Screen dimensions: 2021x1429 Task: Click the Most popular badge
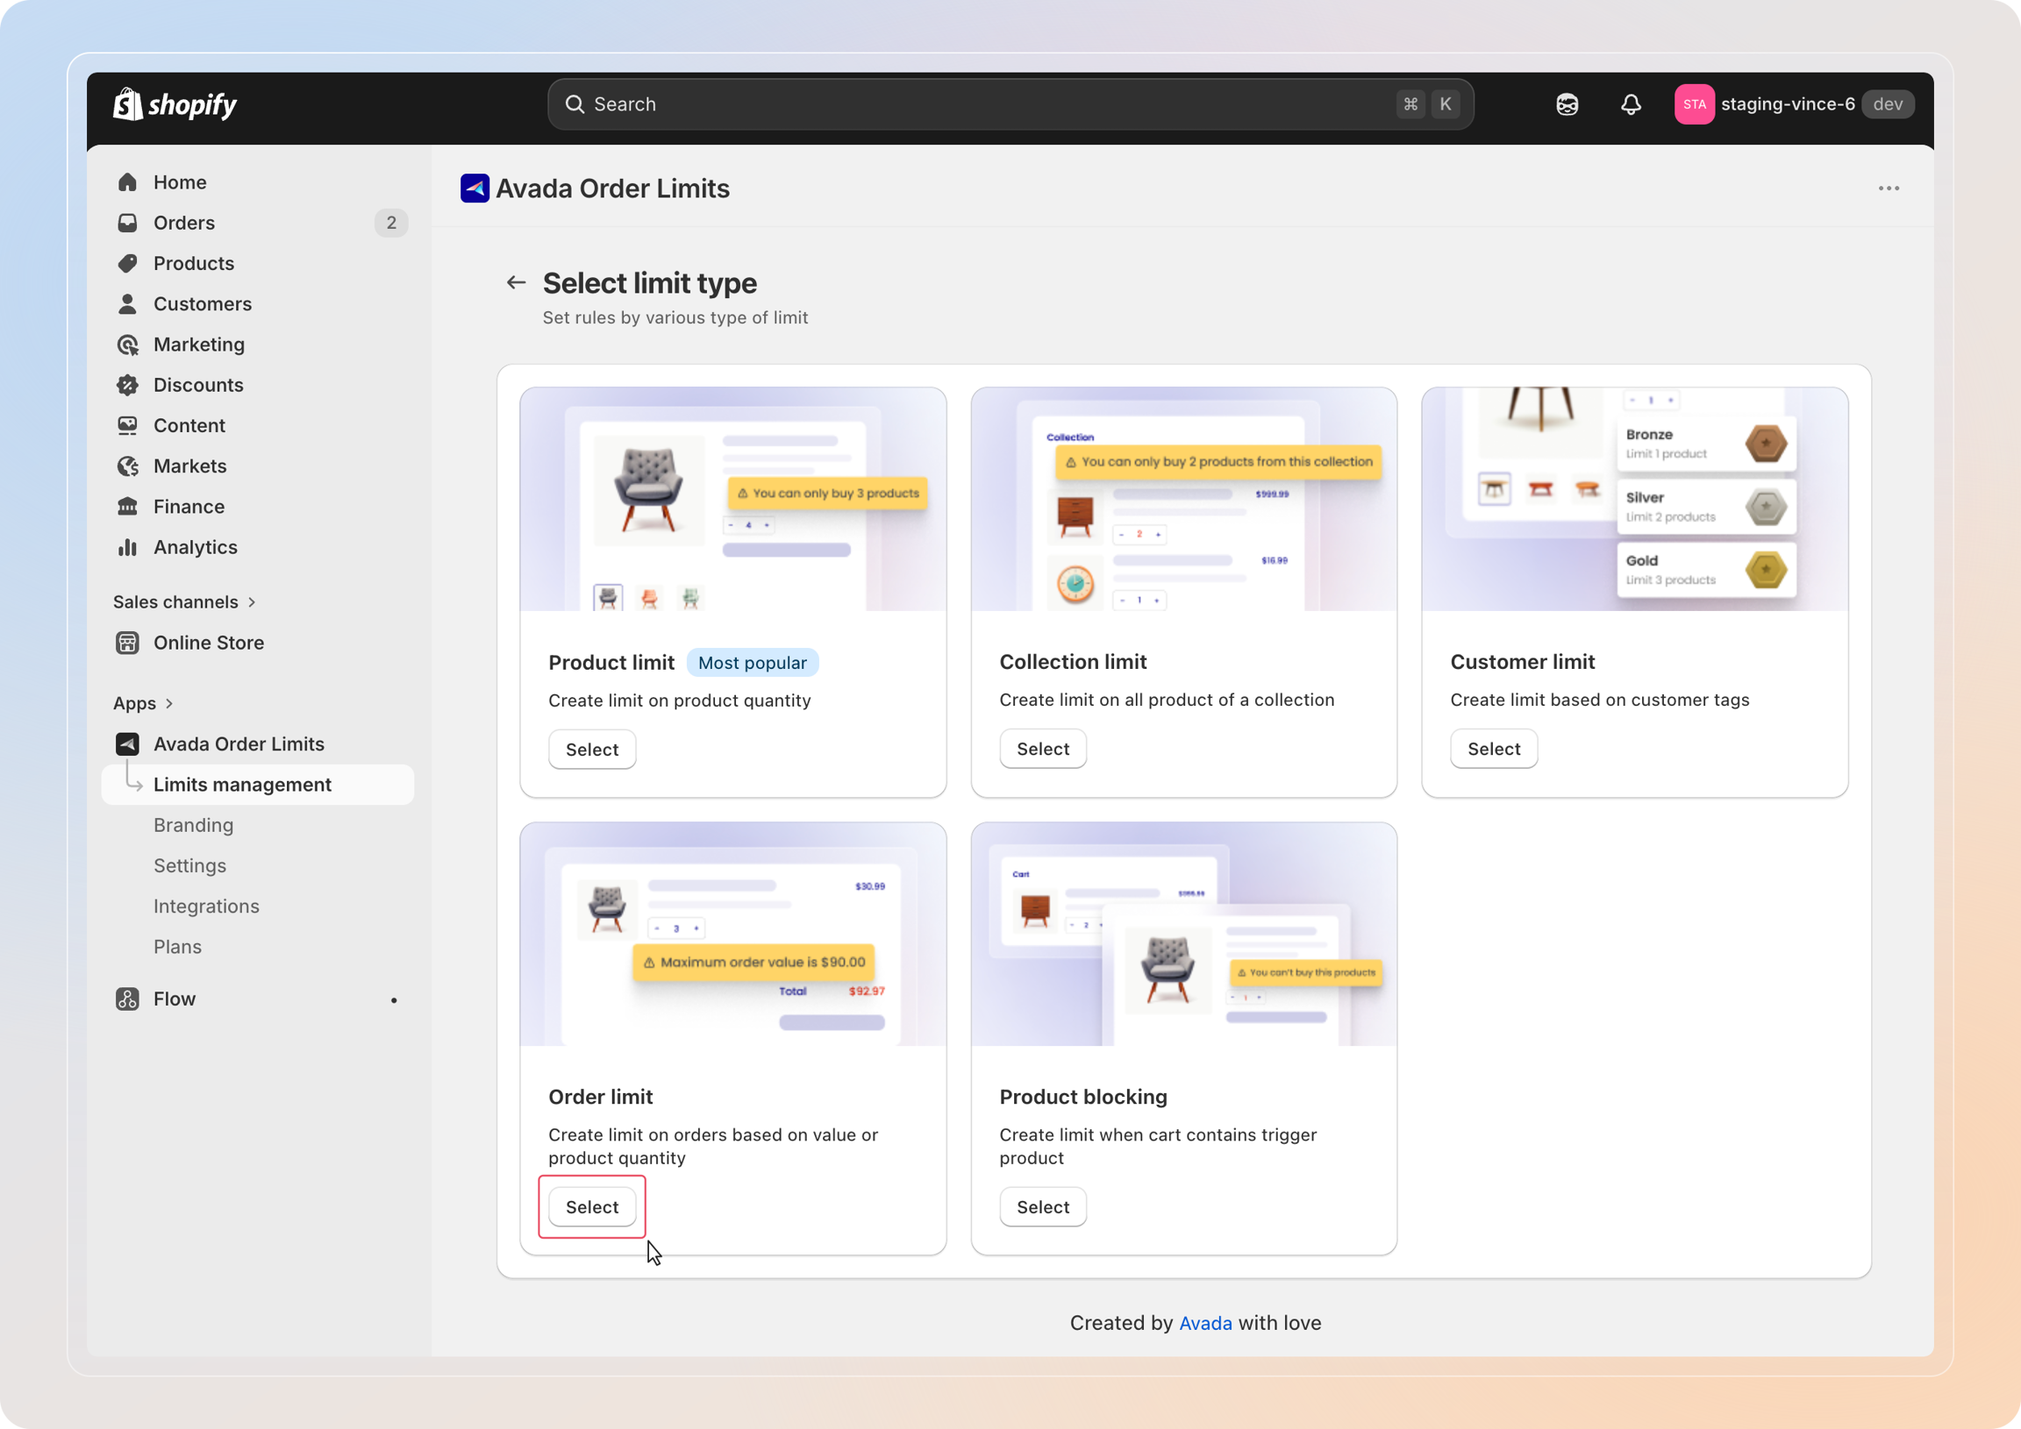(x=752, y=663)
